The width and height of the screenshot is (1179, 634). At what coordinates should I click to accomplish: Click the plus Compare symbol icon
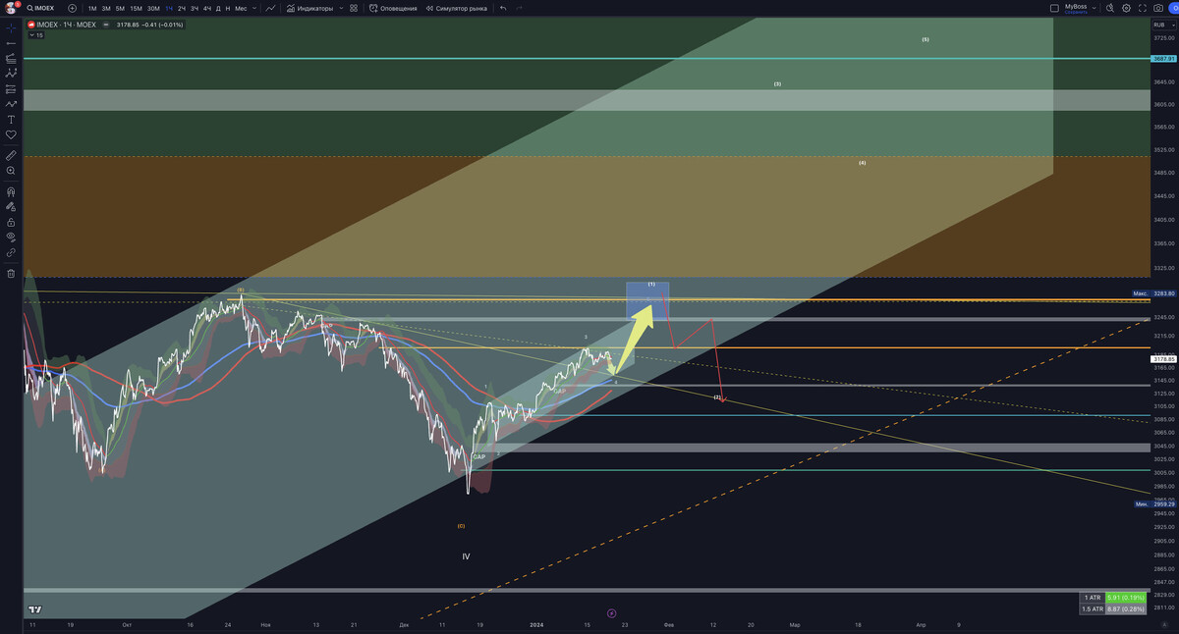point(72,8)
